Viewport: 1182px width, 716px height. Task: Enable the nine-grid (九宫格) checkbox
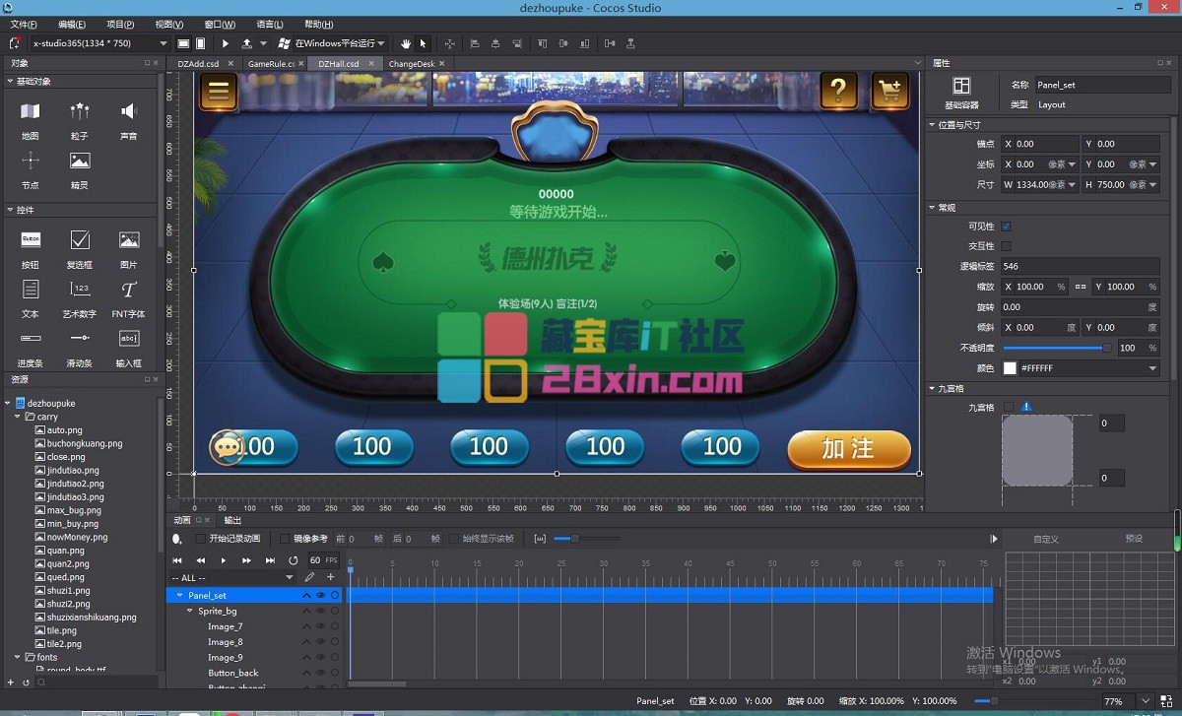pos(1008,407)
